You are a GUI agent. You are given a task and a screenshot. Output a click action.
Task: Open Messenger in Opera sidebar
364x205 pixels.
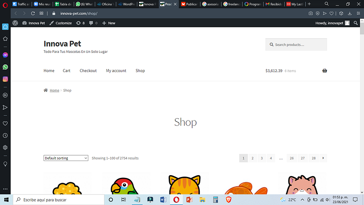click(5, 55)
